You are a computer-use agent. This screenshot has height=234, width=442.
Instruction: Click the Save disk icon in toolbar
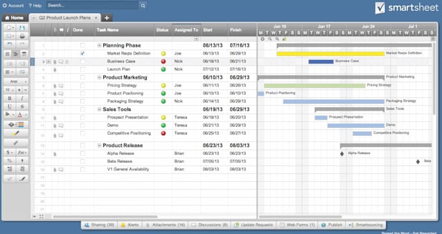[x=22, y=28]
